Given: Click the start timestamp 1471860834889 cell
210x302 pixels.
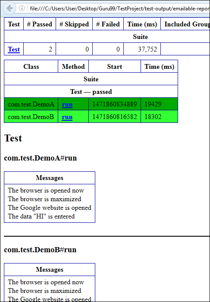Looking at the screenshot, I should [115, 104].
